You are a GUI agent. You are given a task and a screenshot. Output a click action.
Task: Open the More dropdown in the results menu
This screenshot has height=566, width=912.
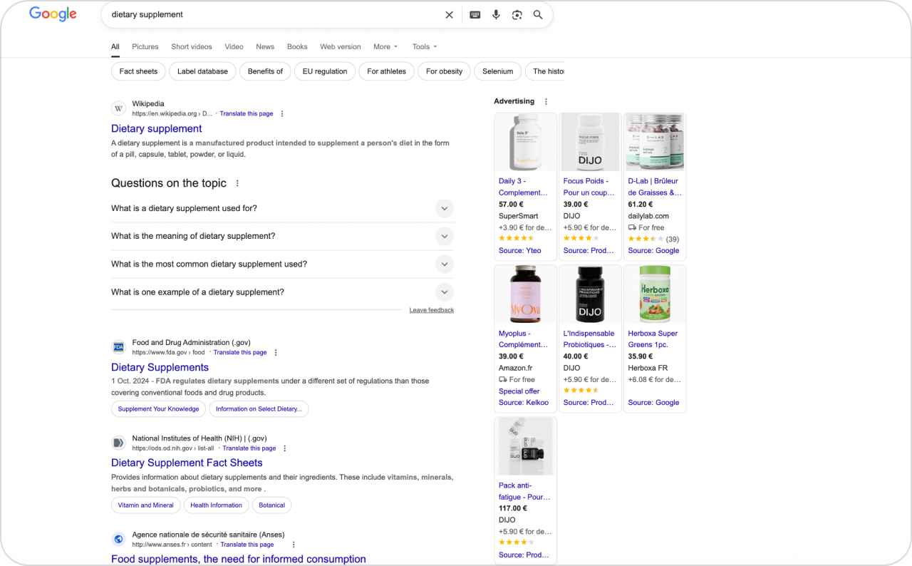(x=385, y=46)
